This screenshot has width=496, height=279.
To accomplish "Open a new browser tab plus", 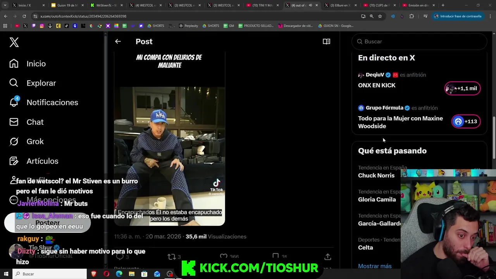I will [x=443, y=5].
